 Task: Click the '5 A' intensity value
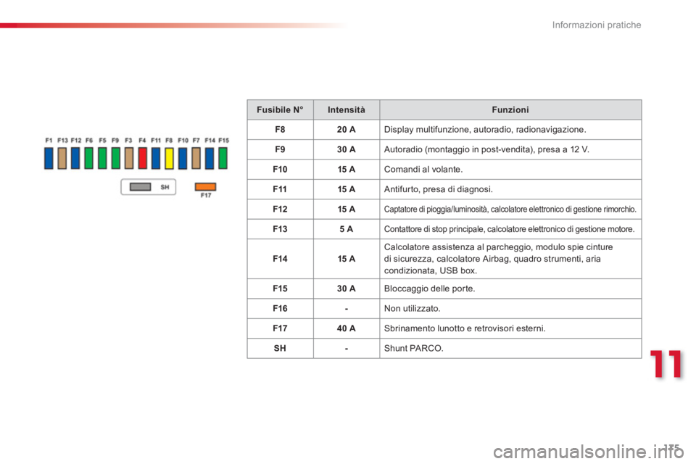[347, 229]
